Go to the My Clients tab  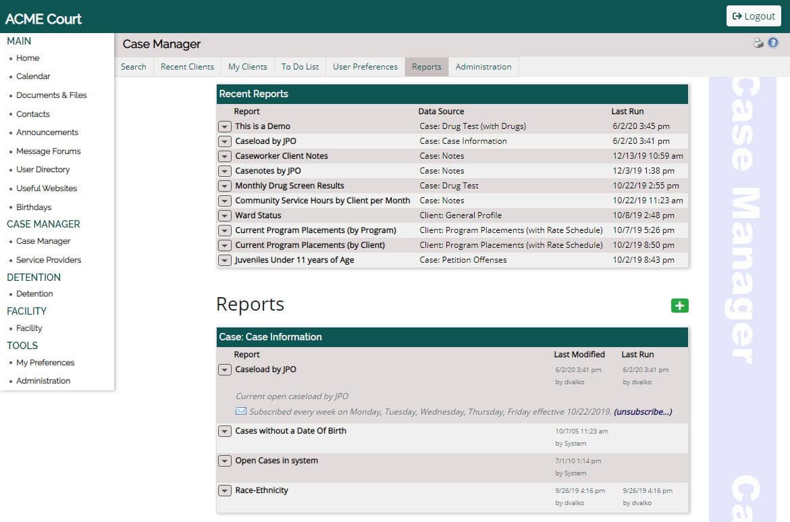(247, 66)
